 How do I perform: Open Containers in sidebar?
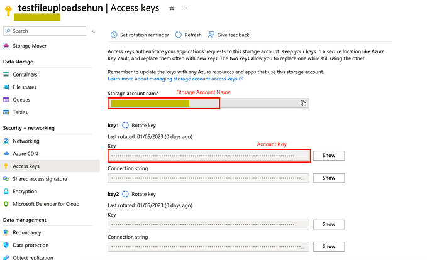click(25, 75)
